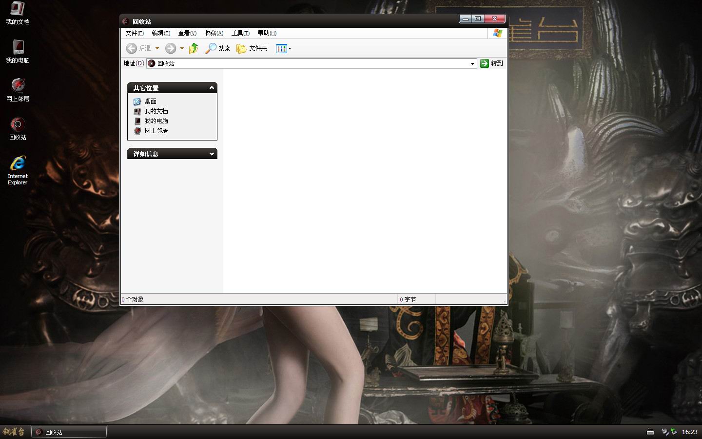702x439 pixels.
Task: Click the Windows flag logo in toolbar
Action: (x=497, y=33)
